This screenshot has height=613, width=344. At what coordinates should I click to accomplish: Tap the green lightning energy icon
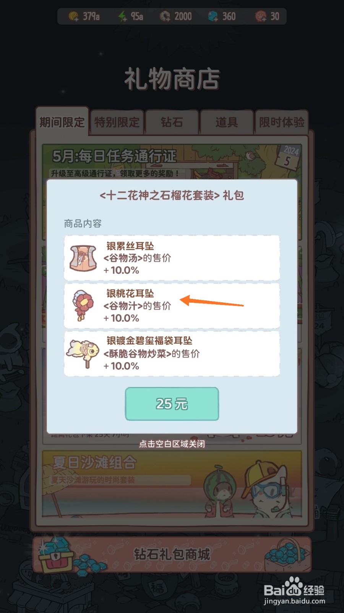pyautogui.click(x=123, y=16)
